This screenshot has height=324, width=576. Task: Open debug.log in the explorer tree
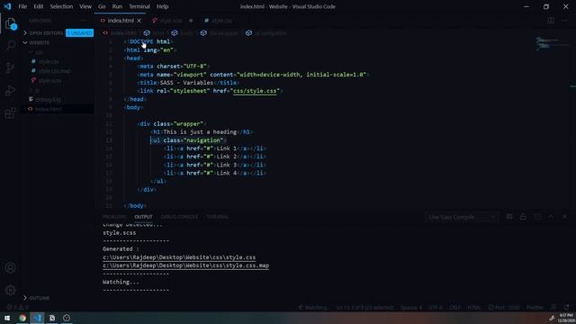coord(49,100)
